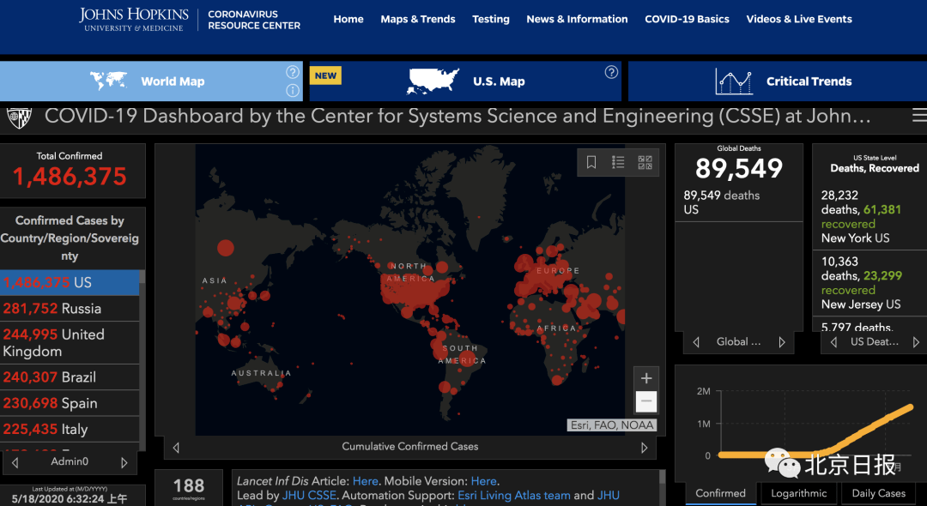Show next map after Cumulative Confirmed Cases
Viewport: 927px width, 506px height.
(645, 448)
